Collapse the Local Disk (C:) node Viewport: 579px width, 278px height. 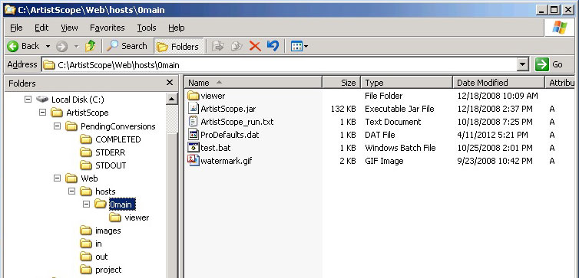(28, 99)
